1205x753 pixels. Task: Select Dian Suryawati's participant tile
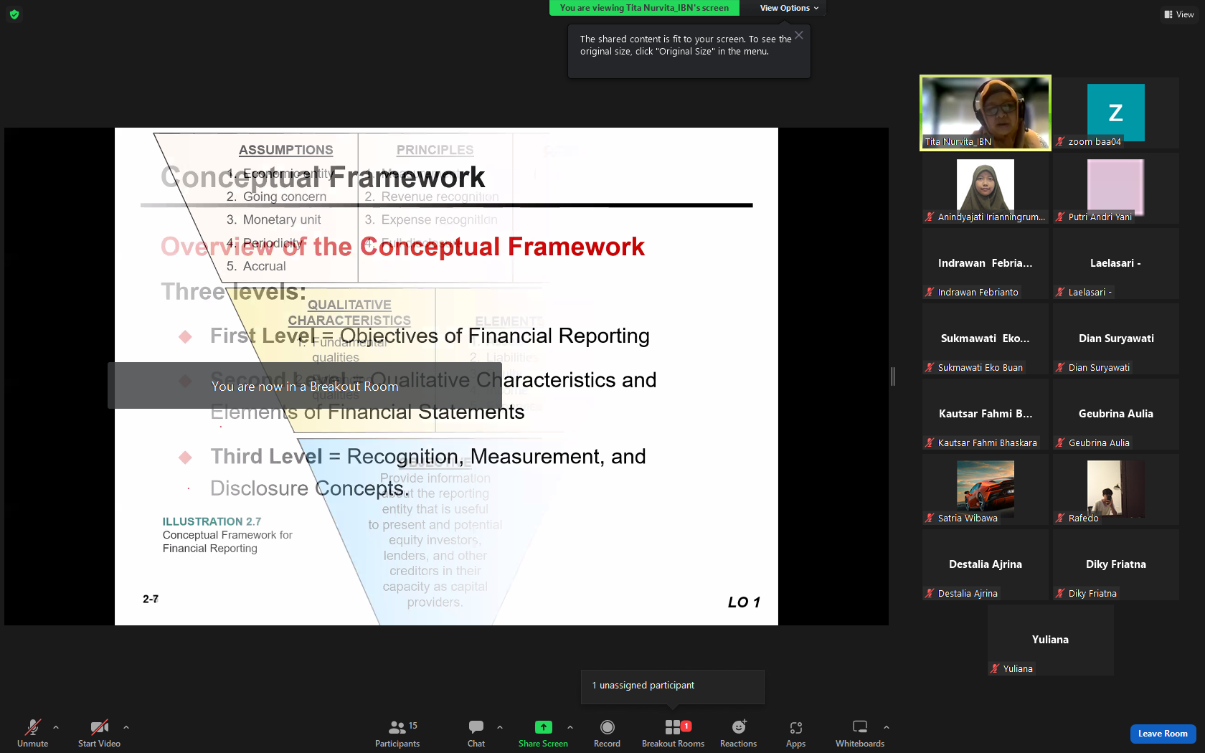tap(1116, 338)
